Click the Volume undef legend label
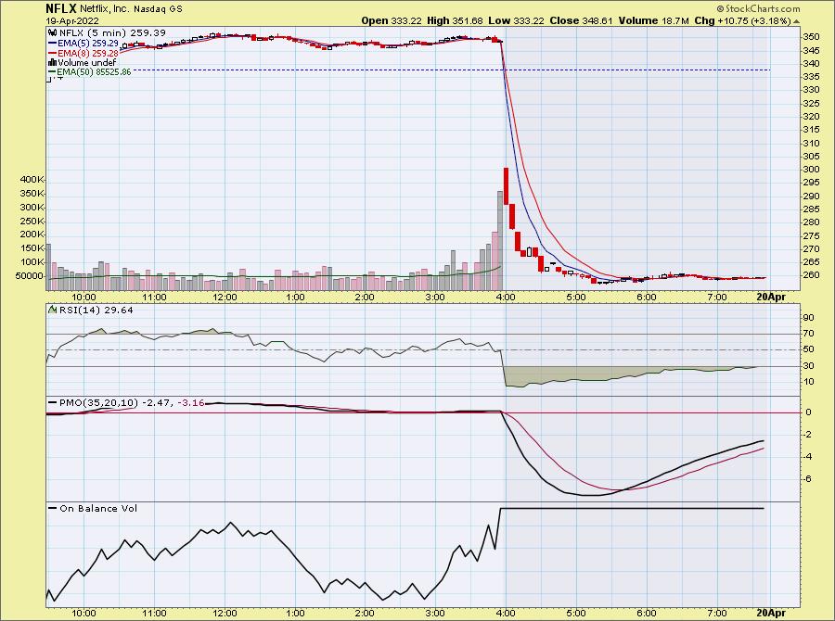The image size is (835, 621). 87,63
